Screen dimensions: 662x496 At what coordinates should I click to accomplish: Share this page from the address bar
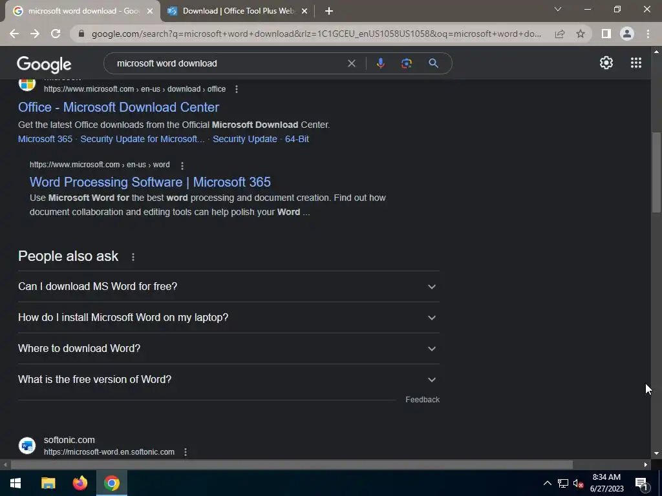tap(560, 34)
